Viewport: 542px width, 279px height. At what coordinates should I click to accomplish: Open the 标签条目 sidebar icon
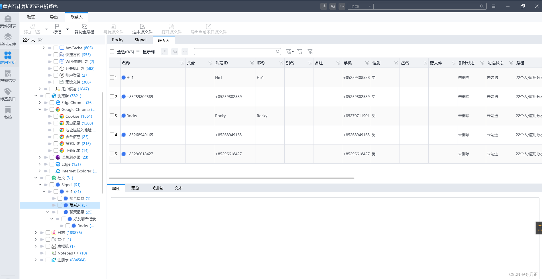[x=8, y=91]
